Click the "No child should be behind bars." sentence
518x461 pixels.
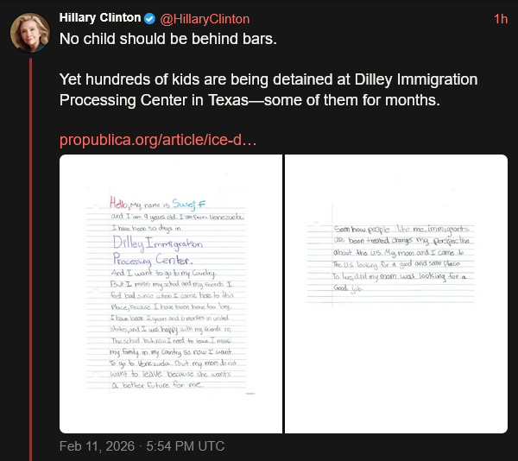tap(157, 40)
